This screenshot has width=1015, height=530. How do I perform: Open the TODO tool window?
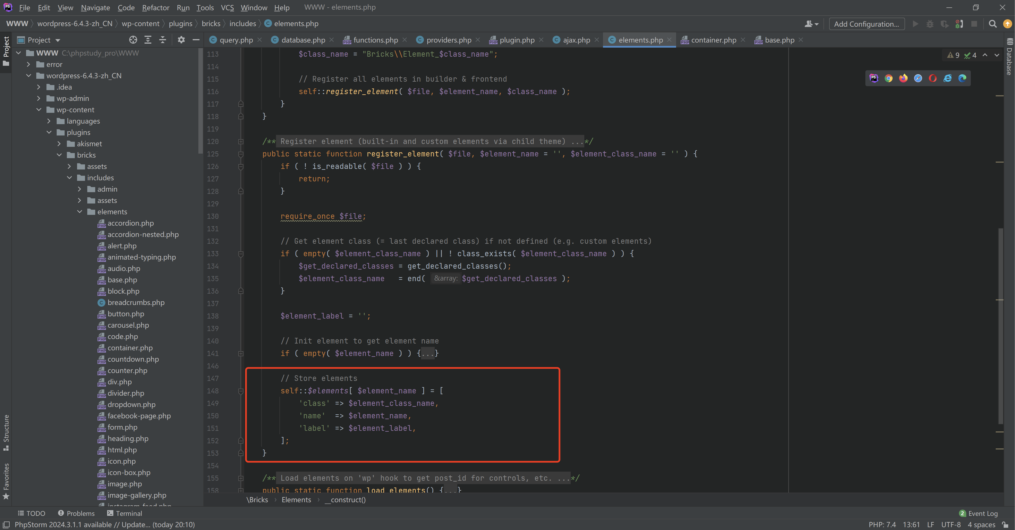31,513
